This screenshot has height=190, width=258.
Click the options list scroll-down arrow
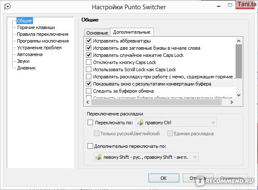click(239, 95)
